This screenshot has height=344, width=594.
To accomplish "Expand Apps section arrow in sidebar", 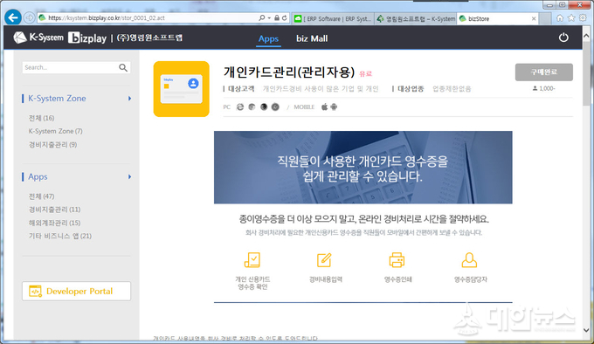I will point(129,176).
